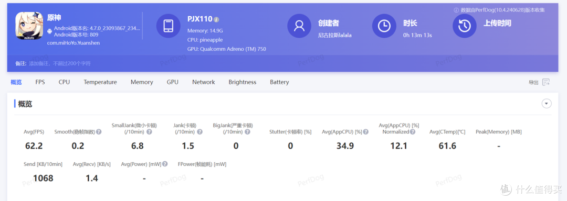The width and height of the screenshot is (567, 201).
Task: Click the CPU: pineapple text
Action: 205,40
